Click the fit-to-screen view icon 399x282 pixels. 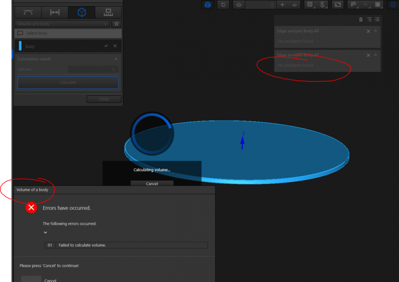(x=337, y=5)
